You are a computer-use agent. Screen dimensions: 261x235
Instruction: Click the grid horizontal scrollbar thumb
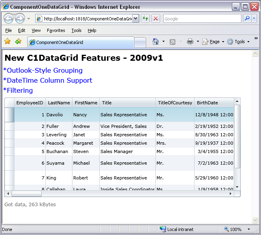26,193
